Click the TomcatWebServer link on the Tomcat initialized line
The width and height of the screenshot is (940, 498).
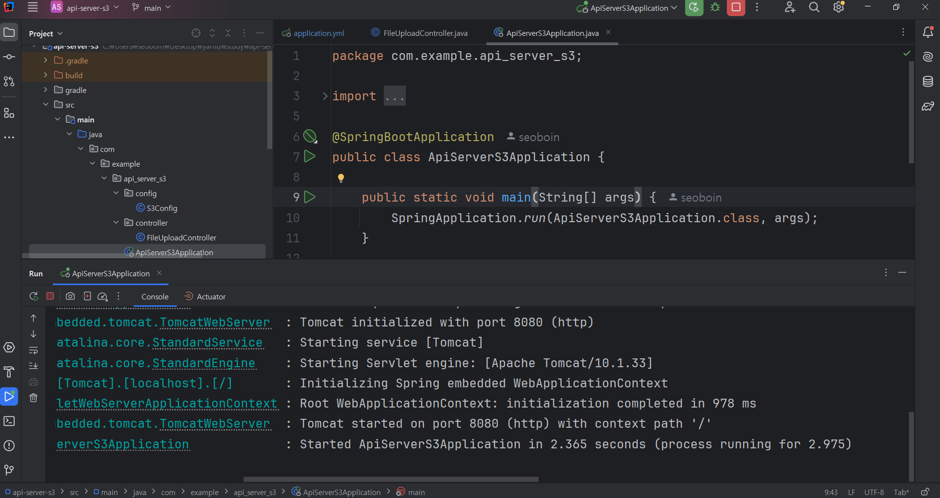pyautogui.click(x=215, y=322)
